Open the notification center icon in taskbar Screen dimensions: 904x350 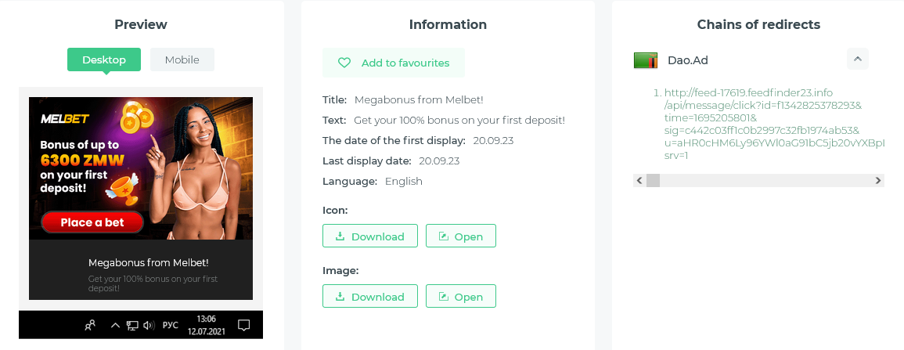(x=243, y=324)
